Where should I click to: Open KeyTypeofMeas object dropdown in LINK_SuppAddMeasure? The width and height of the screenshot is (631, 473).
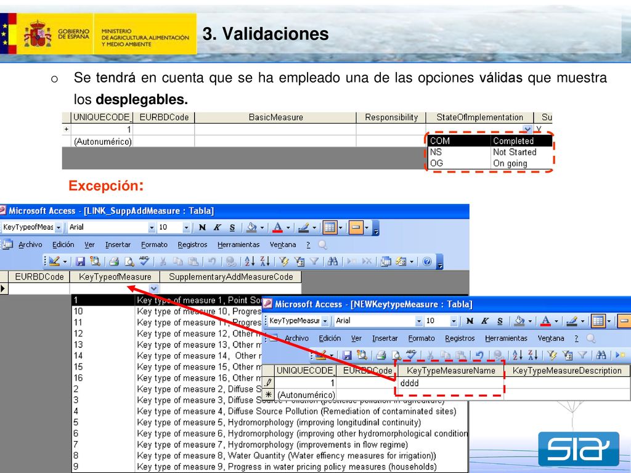pos(59,228)
